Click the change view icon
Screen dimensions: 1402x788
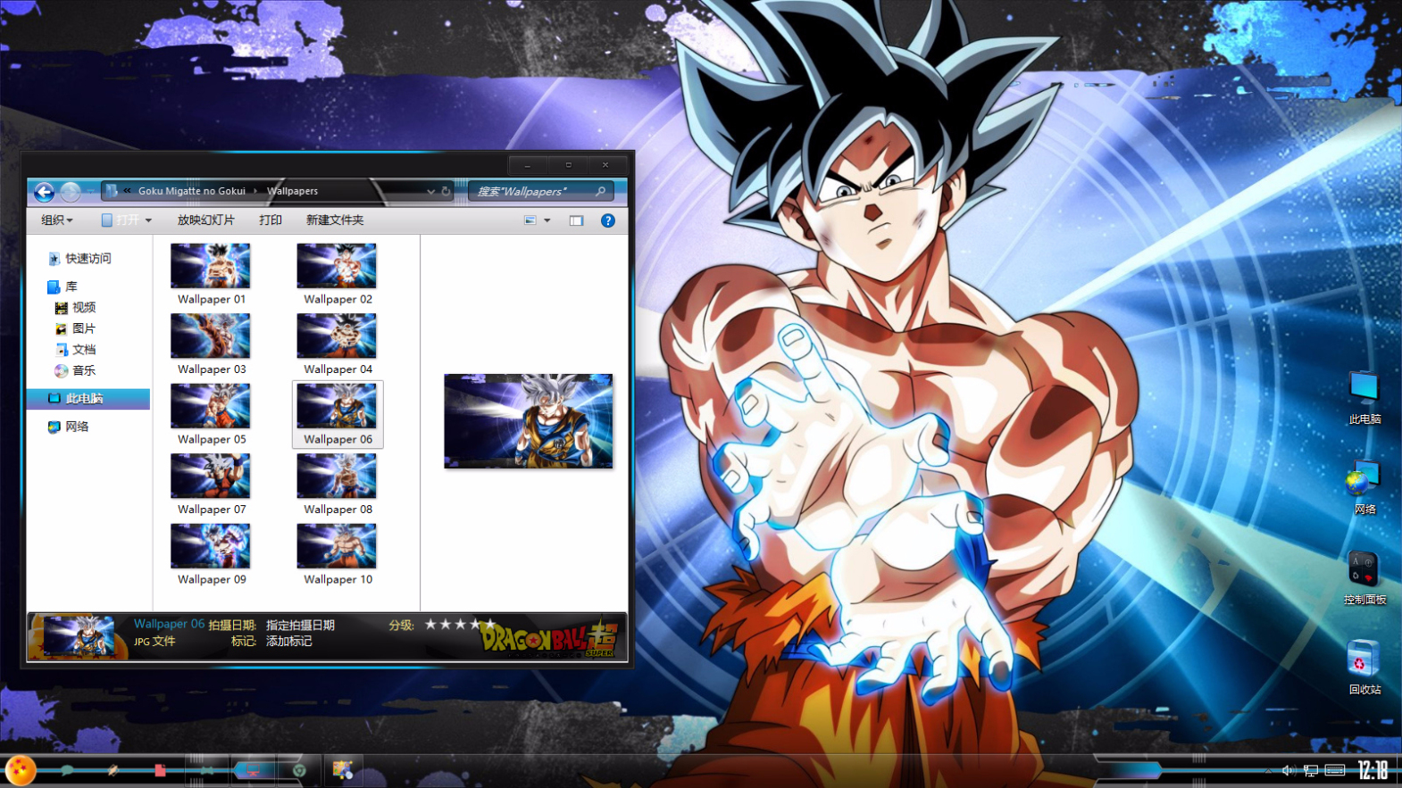(530, 220)
